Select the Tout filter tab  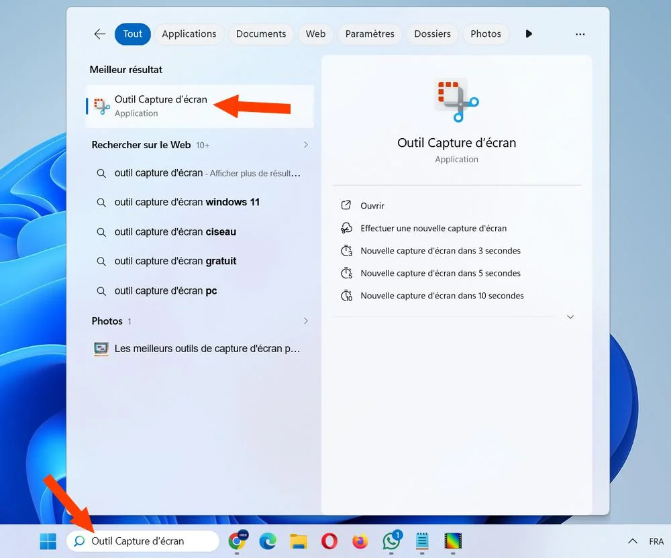133,34
